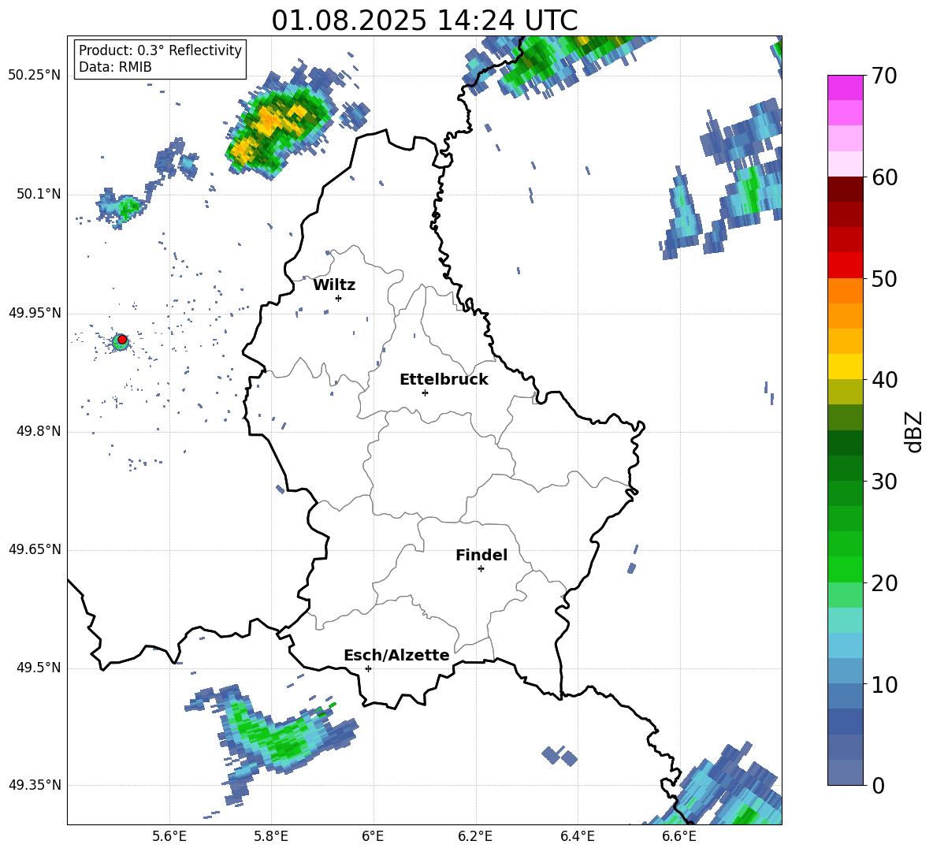Click the red radar site dot
933x852 pixels.
pyautogui.click(x=122, y=340)
